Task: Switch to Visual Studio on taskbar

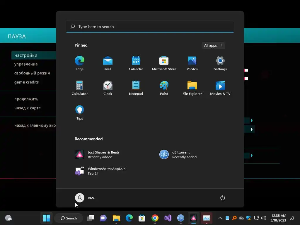Action: tap(168, 218)
